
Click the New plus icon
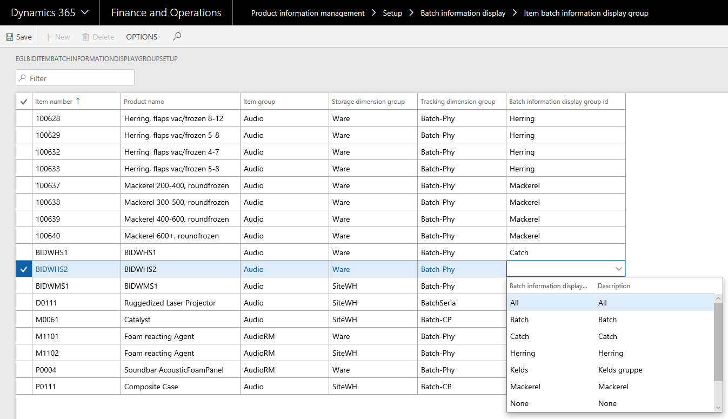tap(48, 37)
